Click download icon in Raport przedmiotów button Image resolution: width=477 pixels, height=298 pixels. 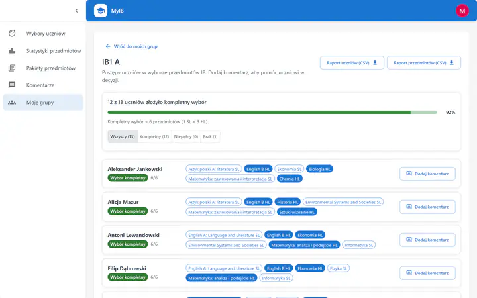pyautogui.click(x=452, y=63)
